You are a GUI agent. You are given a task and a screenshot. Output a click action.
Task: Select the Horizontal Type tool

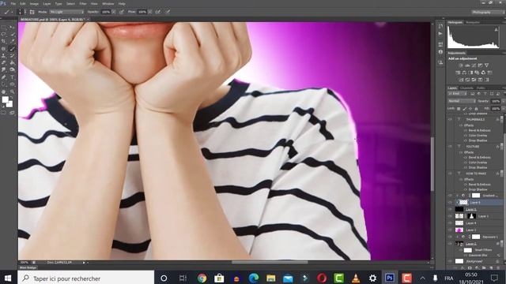(12, 77)
